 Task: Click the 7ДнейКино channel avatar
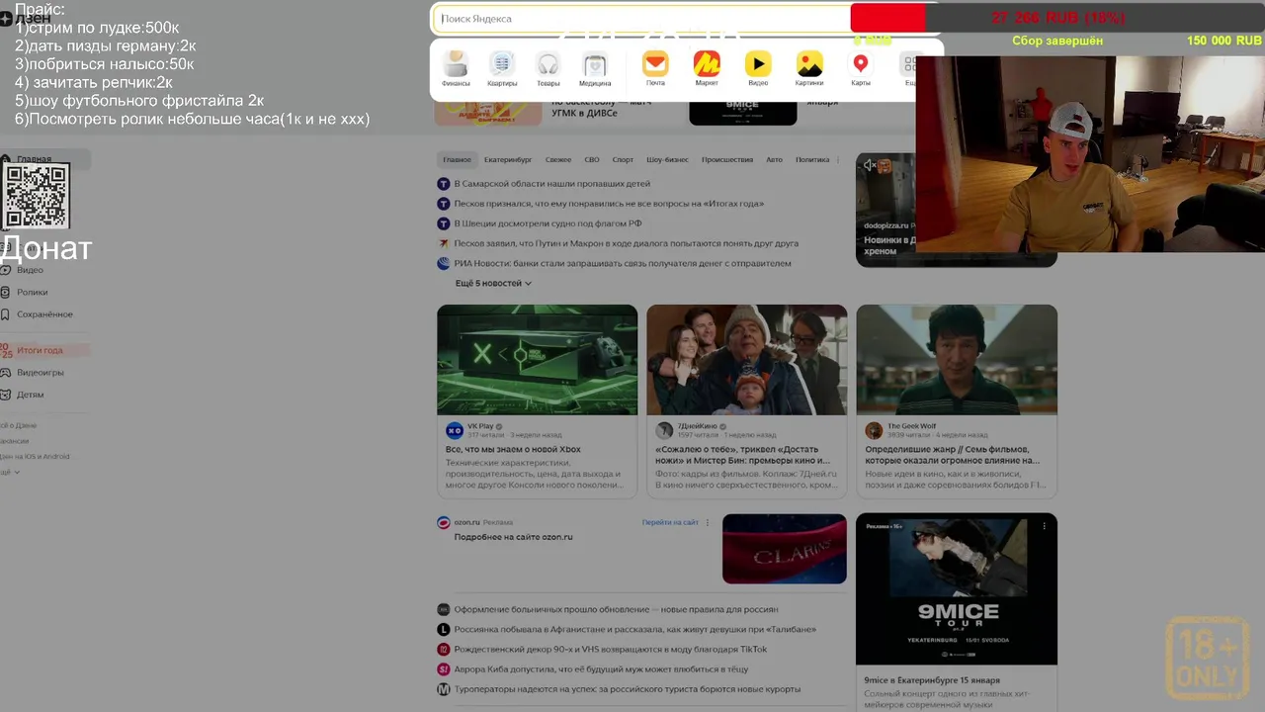tap(664, 430)
